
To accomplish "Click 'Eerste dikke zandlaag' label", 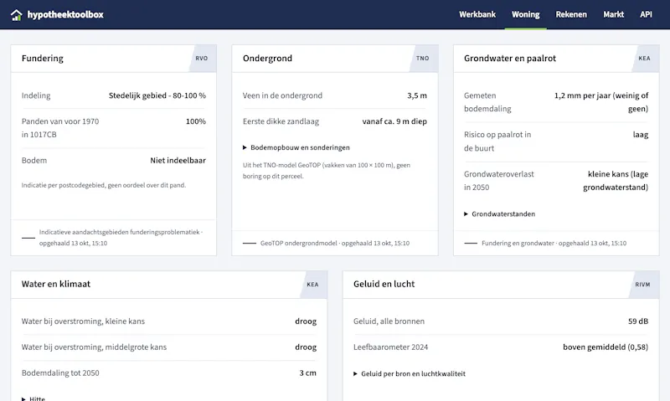I will (x=281, y=121).
